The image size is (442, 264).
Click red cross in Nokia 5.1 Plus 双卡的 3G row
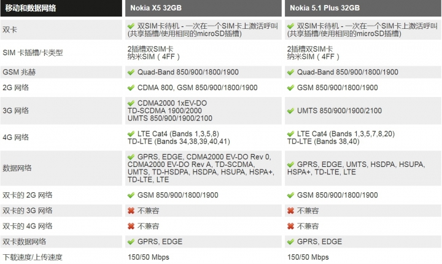[x=290, y=211]
